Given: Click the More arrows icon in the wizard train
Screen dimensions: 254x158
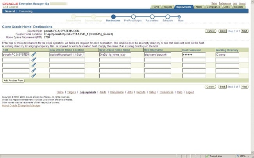Looking at the screenshot, I should click(179, 17).
